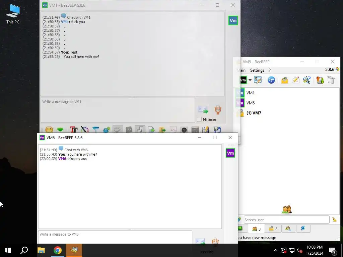The image size is (343, 257).
Task: Open taskbar search magnifier
Action: 24,250
